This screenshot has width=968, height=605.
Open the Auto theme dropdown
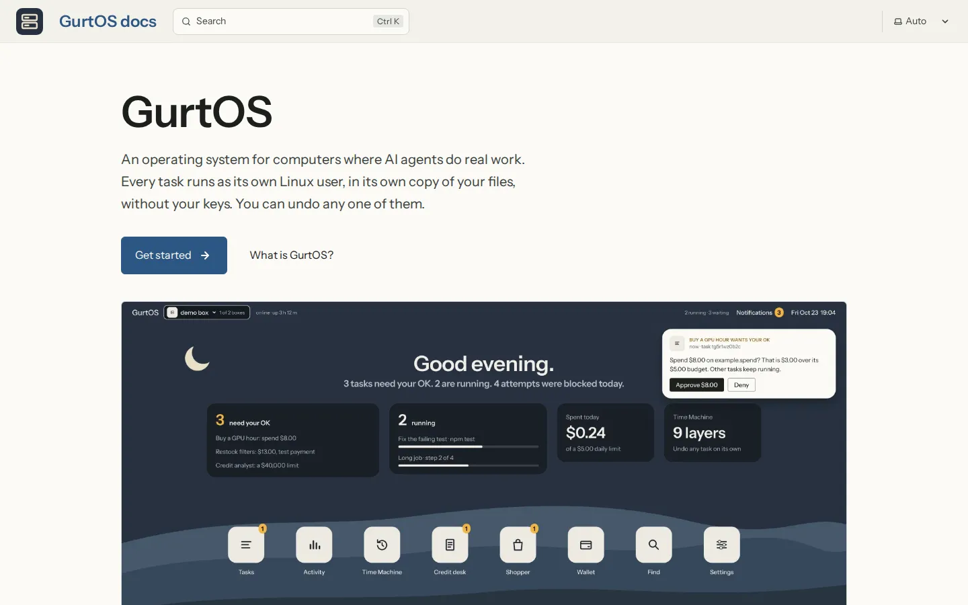click(x=921, y=22)
